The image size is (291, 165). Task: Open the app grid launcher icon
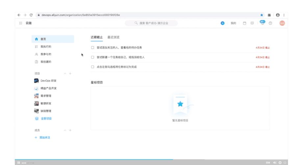click(21, 23)
